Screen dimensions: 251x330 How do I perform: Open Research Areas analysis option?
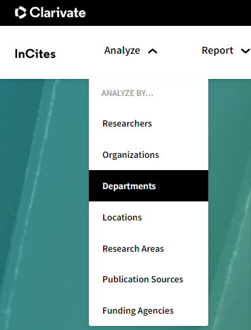coord(149,248)
